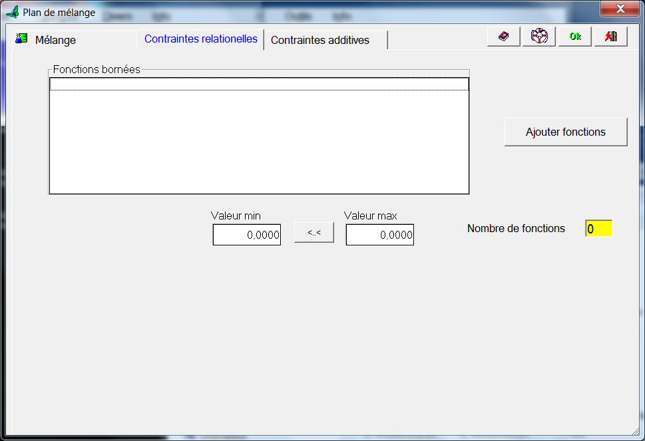Image resolution: width=645 pixels, height=441 pixels.
Task: Click the flask icon beside Mélange
Action: click(x=21, y=39)
